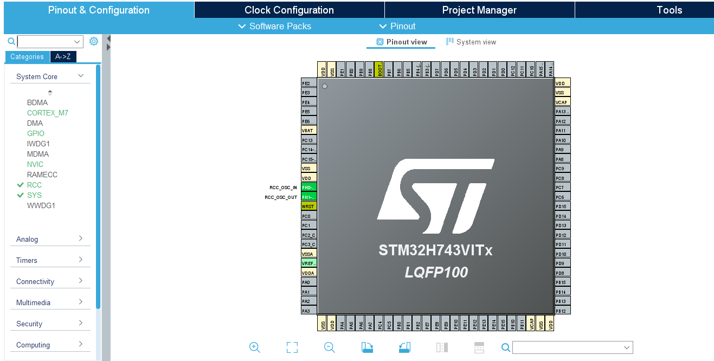
Task: Click the PC12 pin at the top
Action: coord(512,69)
